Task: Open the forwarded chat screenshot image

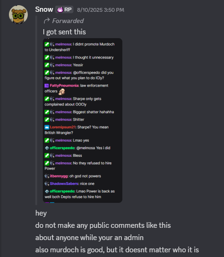Action: click(82, 120)
